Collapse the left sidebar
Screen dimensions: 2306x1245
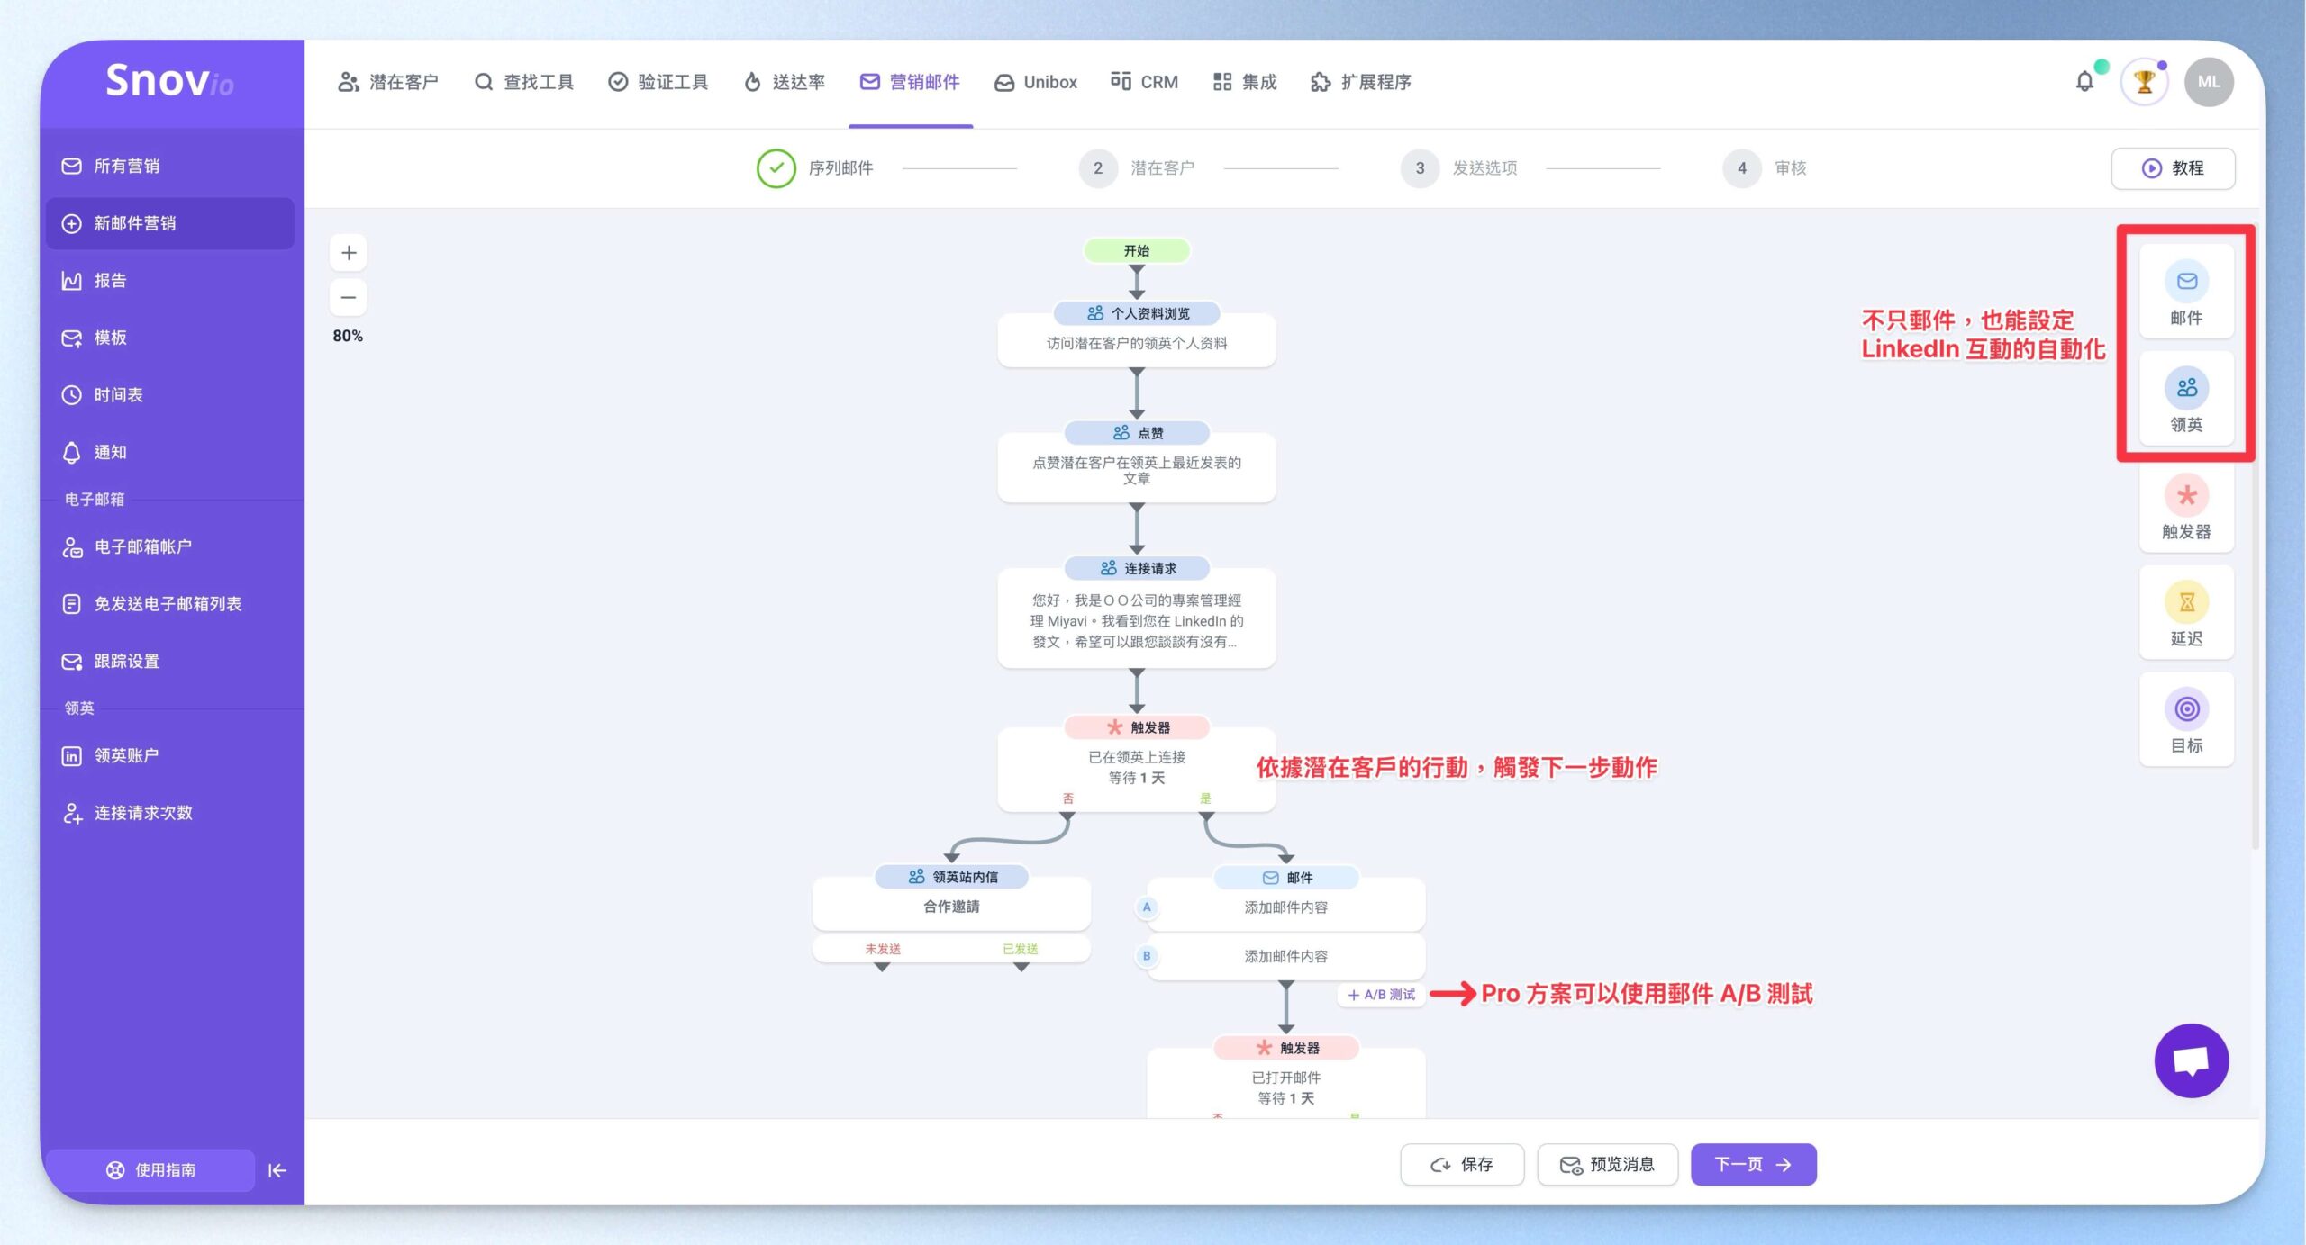(277, 1170)
